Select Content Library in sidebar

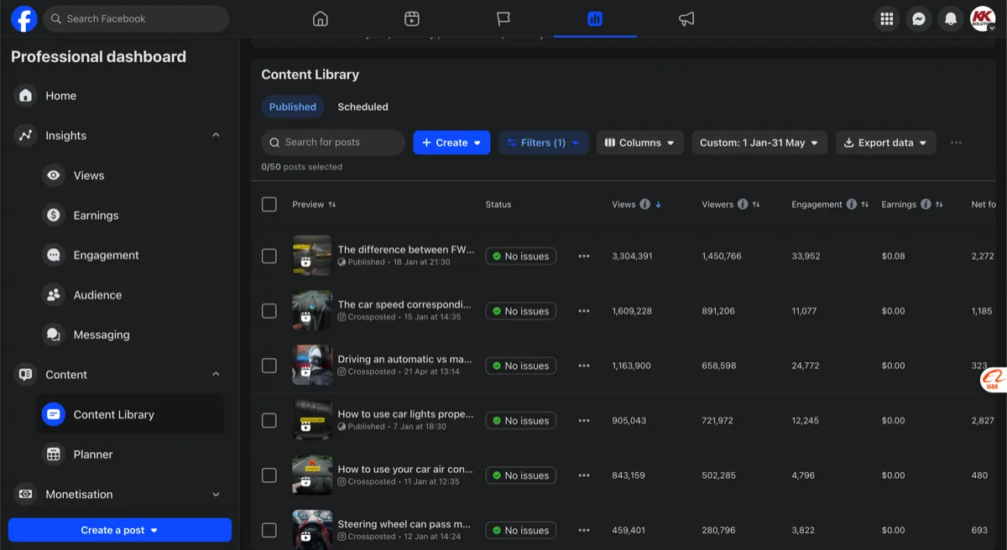point(130,414)
